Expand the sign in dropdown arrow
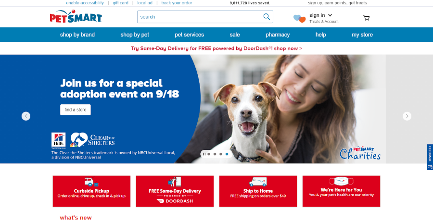Image resolution: width=433 pixels, height=220 pixels. point(330,15)
